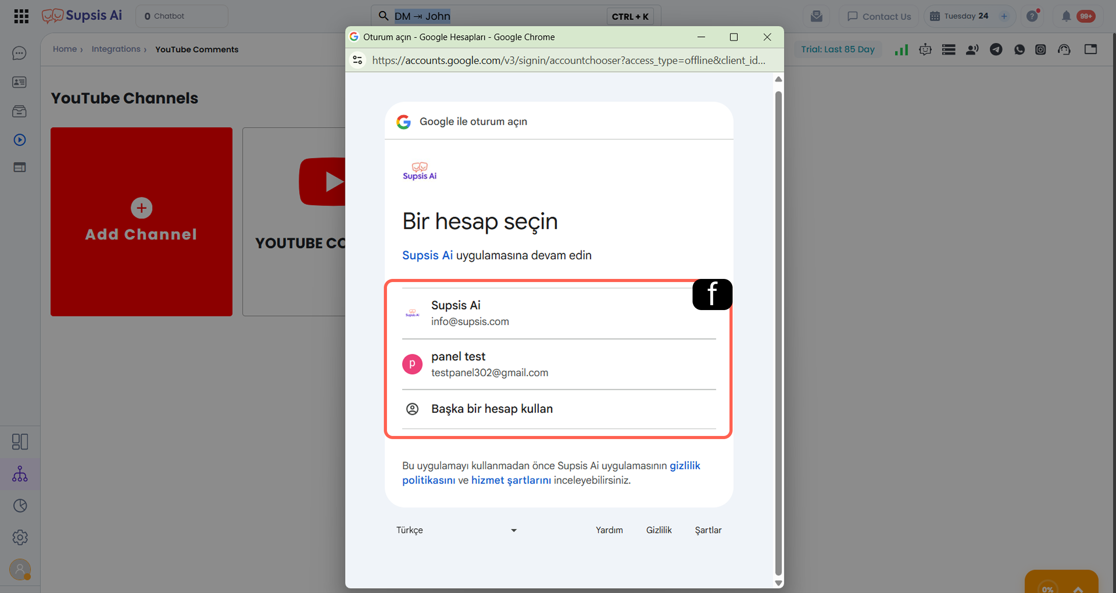Minimize the Google sign-in Chrome window
The width and height of the screenshot is (1116, 593).
pos(701,37)
